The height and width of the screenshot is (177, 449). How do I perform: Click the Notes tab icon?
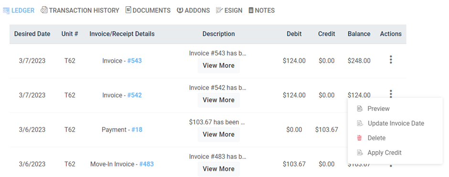pos(251,11)
